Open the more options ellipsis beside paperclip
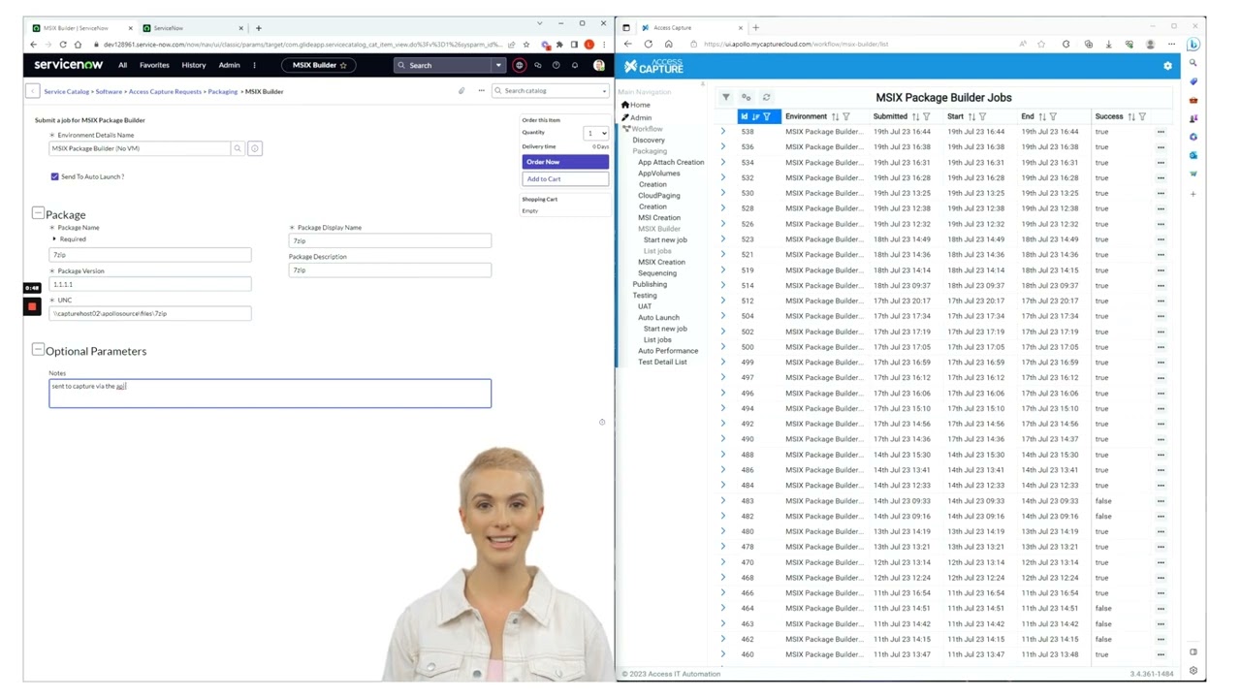Screen dimensions: 1241x698 [x=481, y=91]
